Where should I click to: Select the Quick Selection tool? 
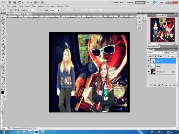(x=3, y=27)
